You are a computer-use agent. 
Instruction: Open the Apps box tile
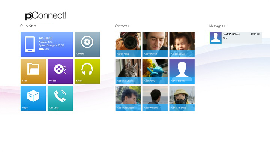[x=33, y=98]
